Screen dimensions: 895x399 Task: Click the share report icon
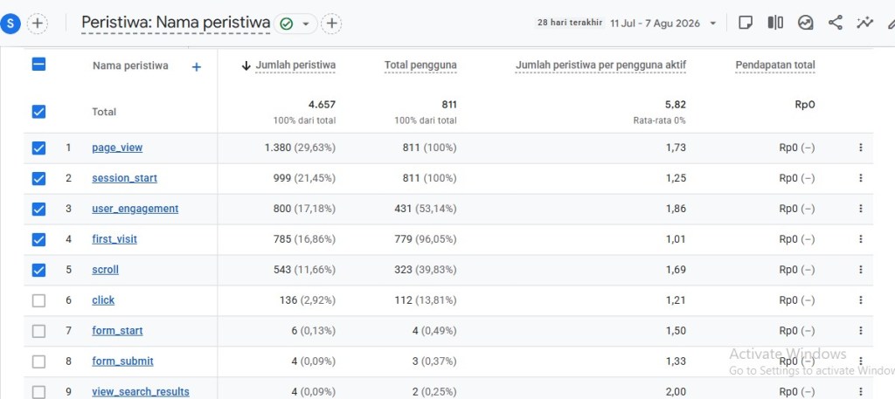[835, 23]
